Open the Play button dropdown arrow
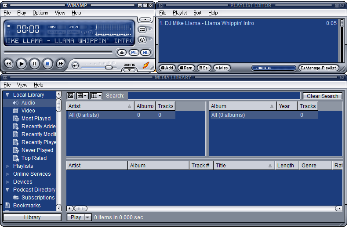The height and width of the screenshot is (228, 349). (87, 217)
